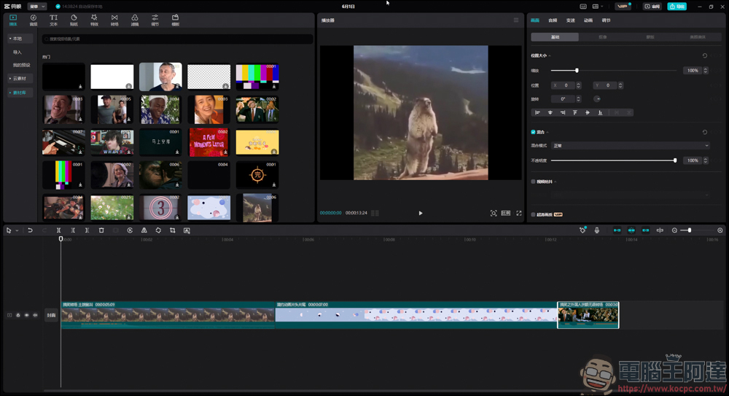Viewport: 729px width, 396px height.
Task: Click 导入 (Import) in the left sidebar
Action: pyautogui.click(x=17, y=53)
